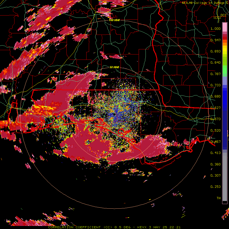Click the 0.840 legend value

click(216, 62)
